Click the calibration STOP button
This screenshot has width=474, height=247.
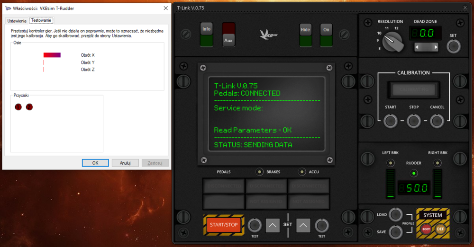413,121
